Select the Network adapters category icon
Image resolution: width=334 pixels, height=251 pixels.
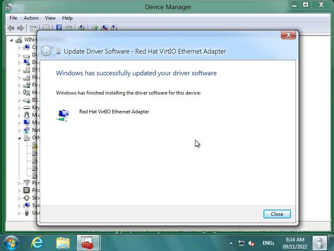pyautogui.click(x=27, y=130)
